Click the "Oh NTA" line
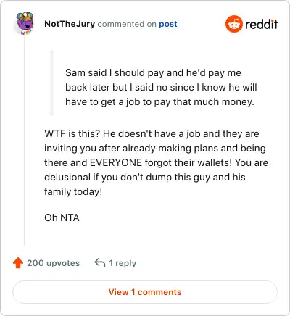This screenshot has width=290, height=316. click(x=62, y=217)
